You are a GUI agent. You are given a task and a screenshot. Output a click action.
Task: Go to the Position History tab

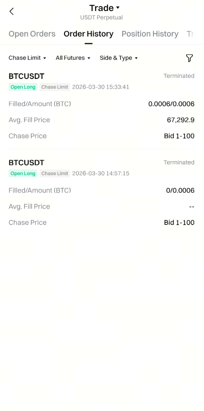point(150,34)
